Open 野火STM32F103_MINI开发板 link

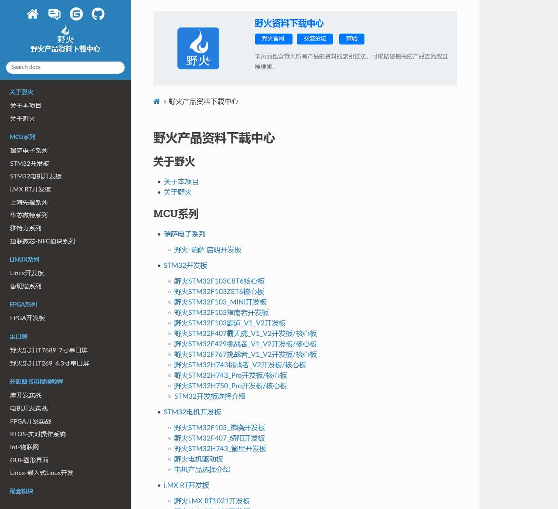(220, 302)
